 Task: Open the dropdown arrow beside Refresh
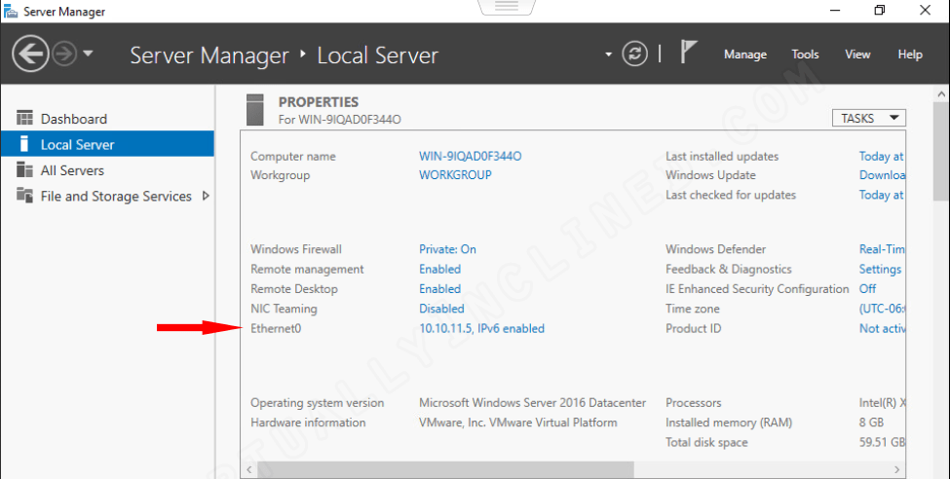(x=608, y=55)
